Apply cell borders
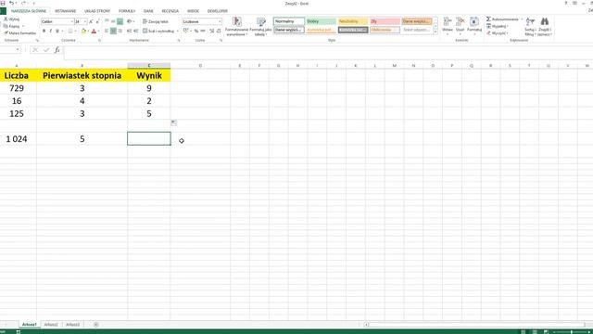This screenshot has width=593, height=334. tap(70, 31)
